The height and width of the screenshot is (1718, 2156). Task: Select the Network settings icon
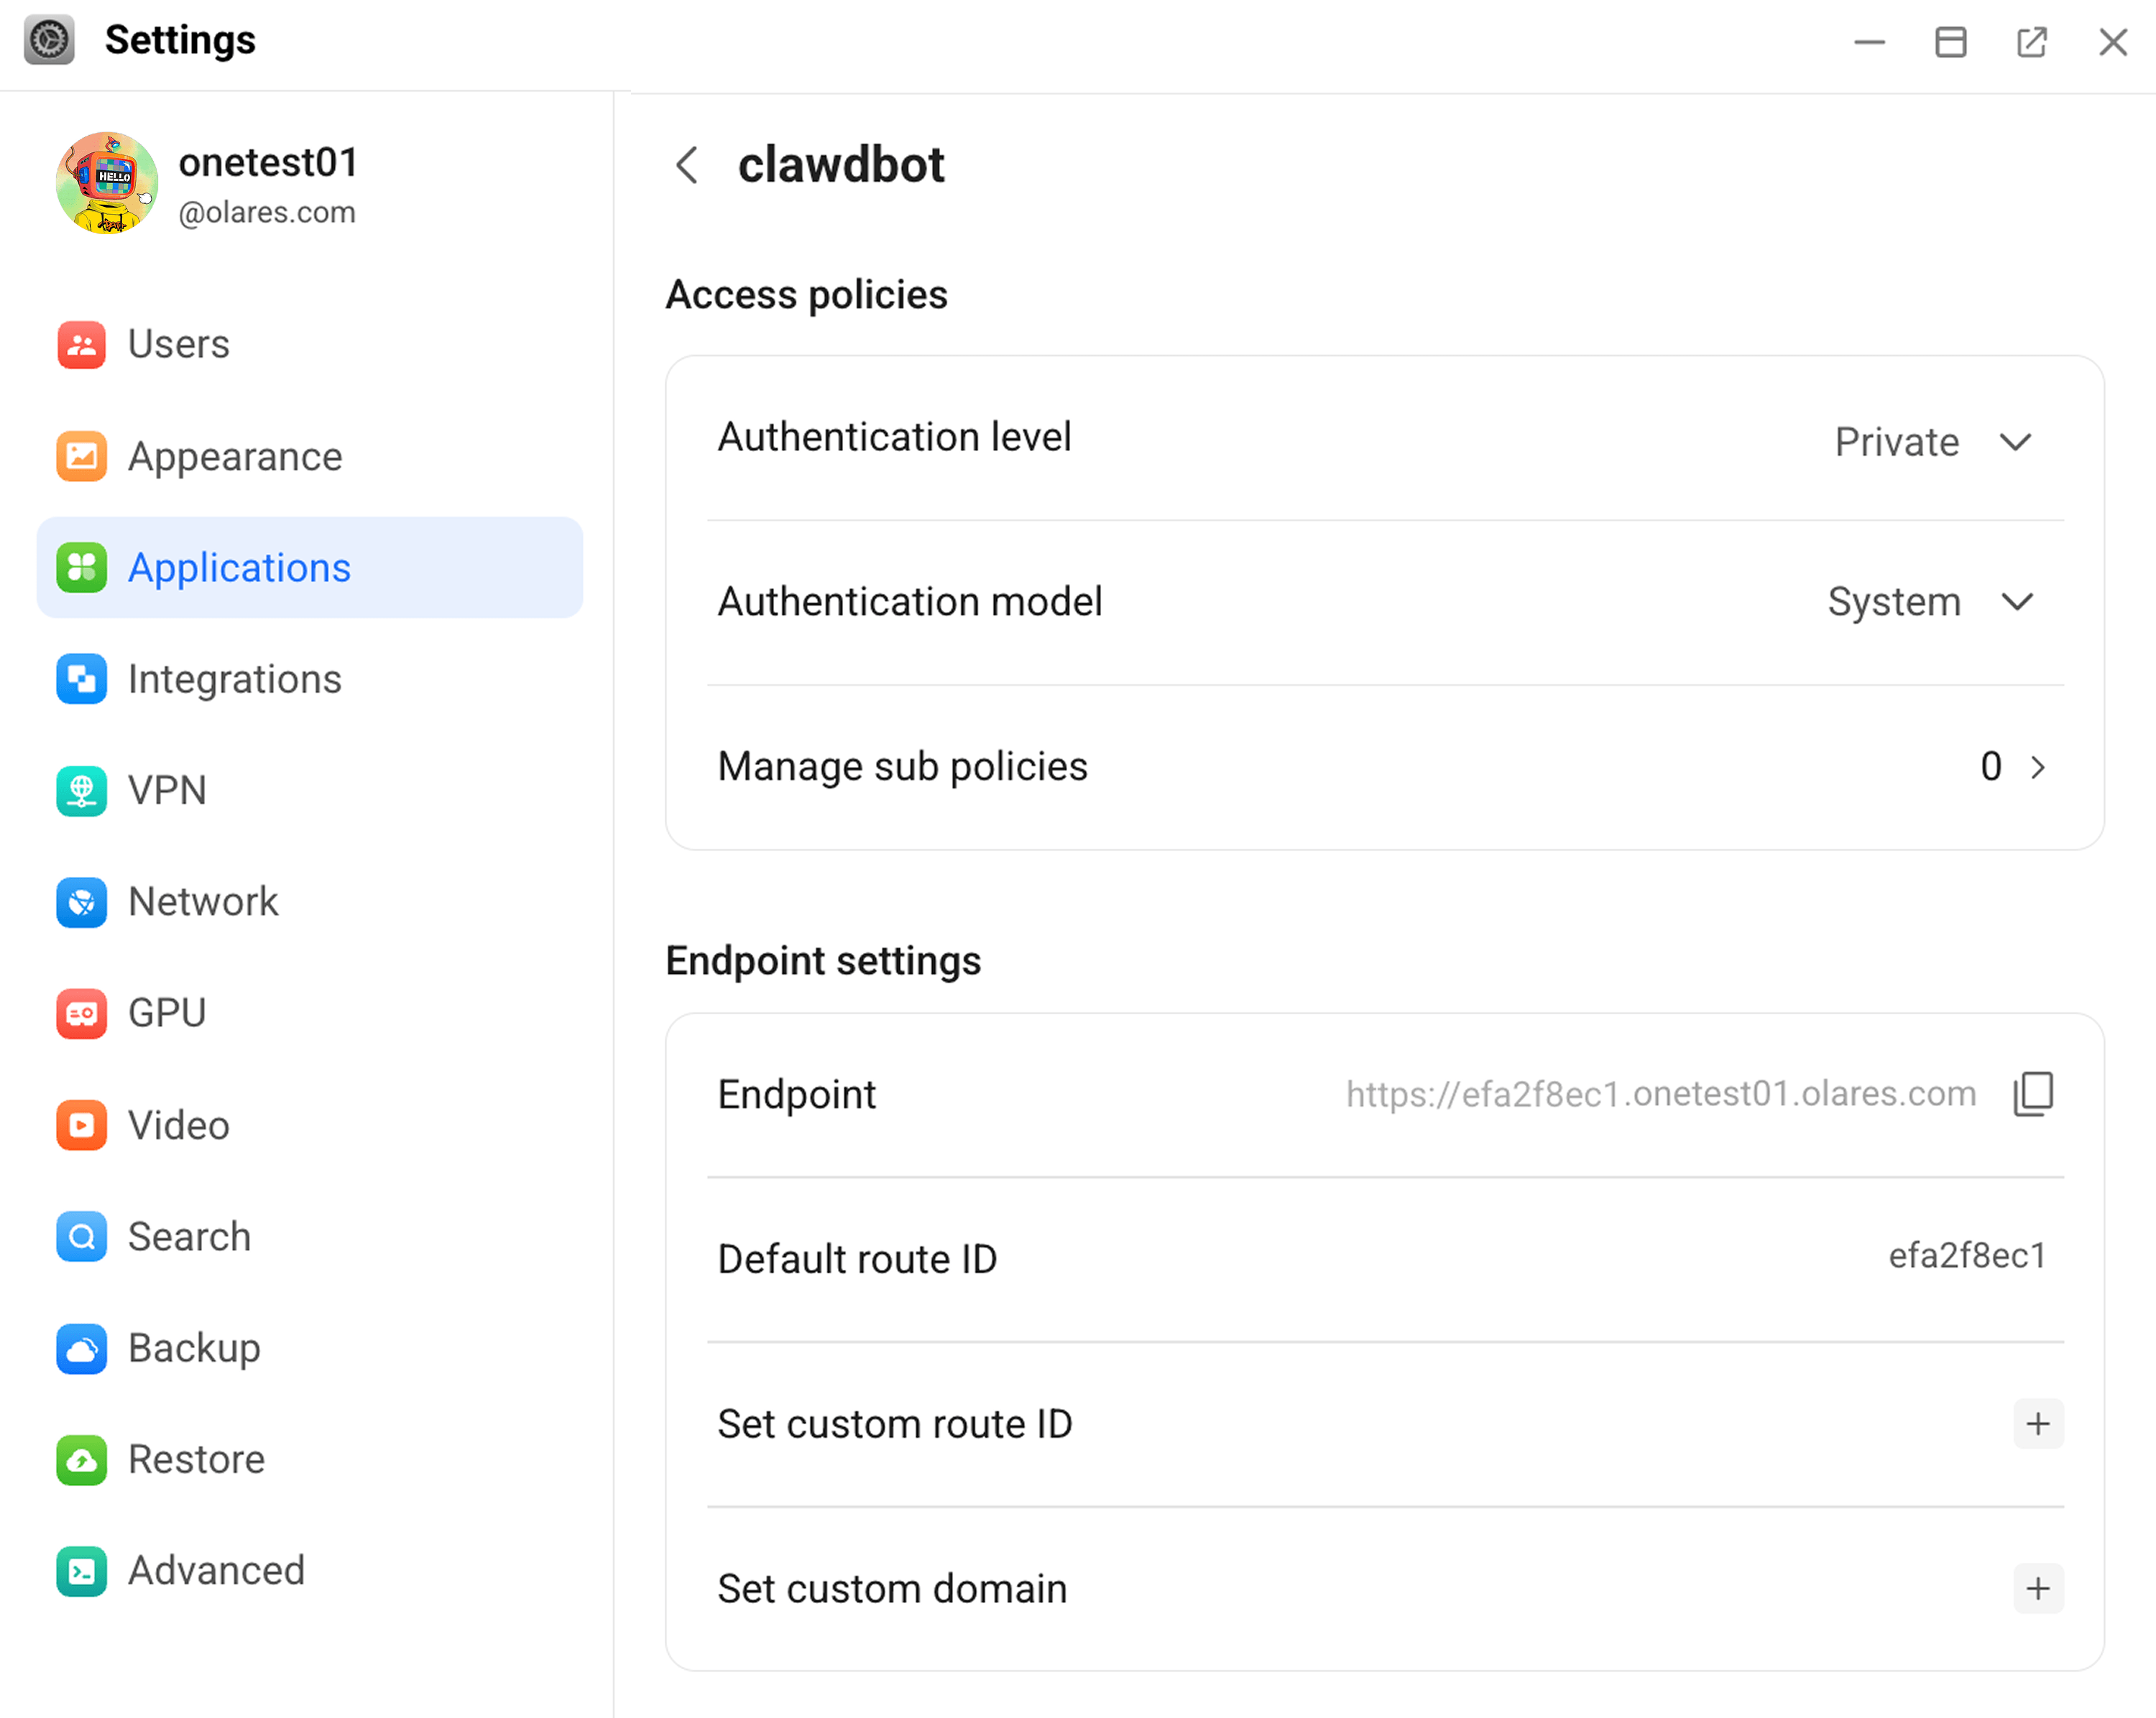pos(81,901)
